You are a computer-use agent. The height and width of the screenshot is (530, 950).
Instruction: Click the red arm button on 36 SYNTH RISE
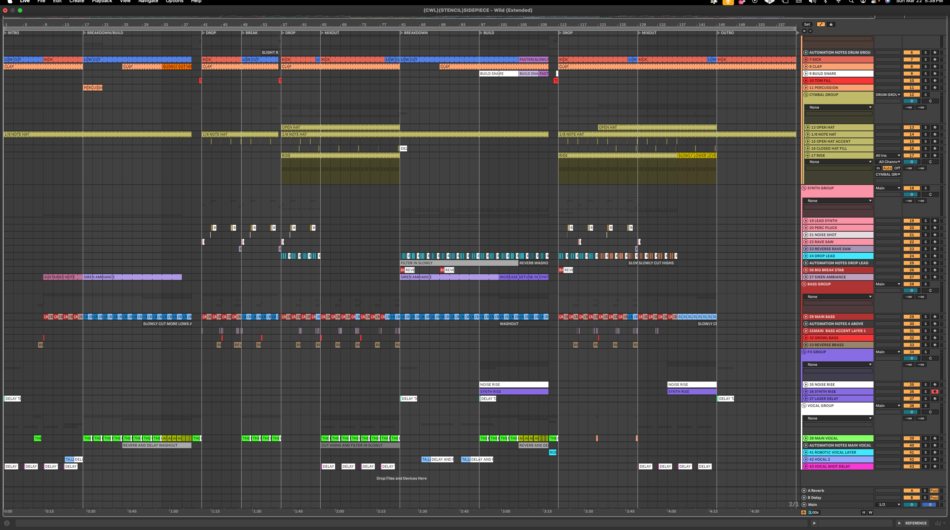(935, 392)
